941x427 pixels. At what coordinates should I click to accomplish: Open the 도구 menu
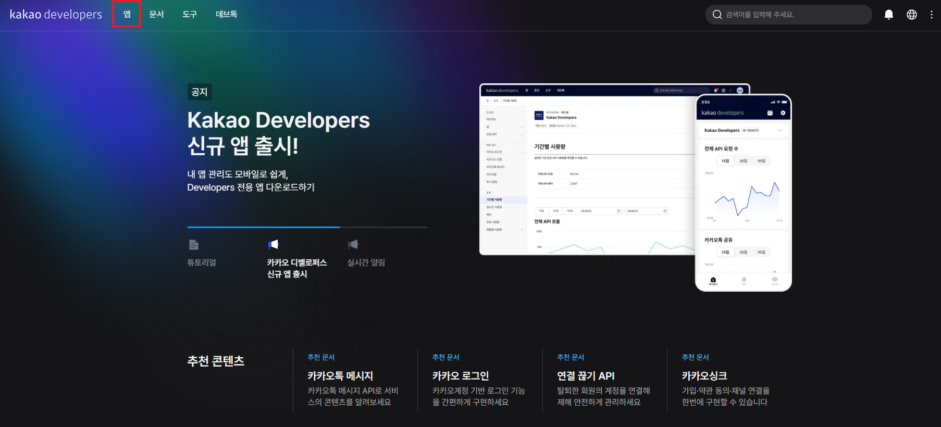(190, 15)
